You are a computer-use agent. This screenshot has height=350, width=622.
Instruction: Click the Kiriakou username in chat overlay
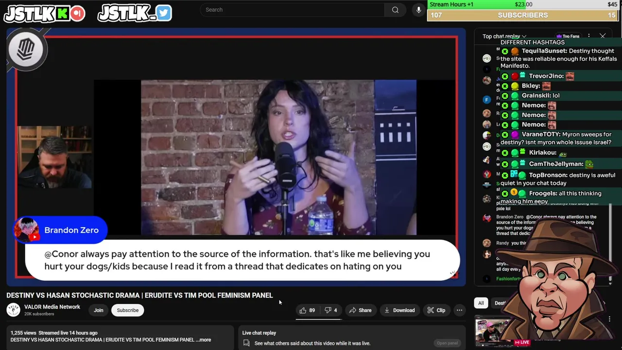543,153
